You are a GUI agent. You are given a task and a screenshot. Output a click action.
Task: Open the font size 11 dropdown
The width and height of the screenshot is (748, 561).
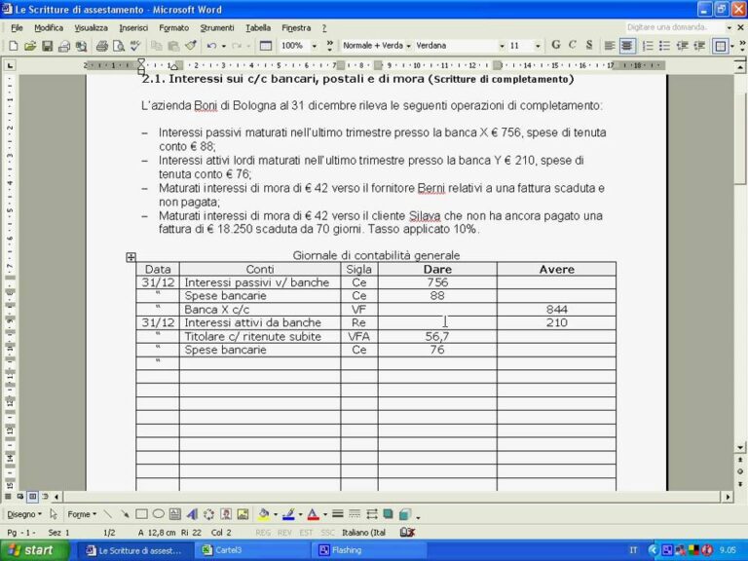coord(538,47)
